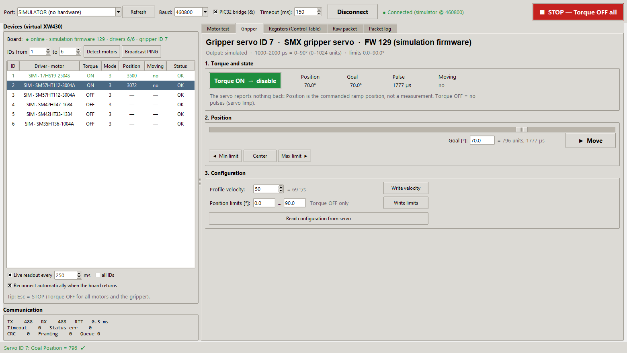Click the Timeout ms spinner arrows
The height and width of the screenshot is (353, 627).
pos(319,12)
